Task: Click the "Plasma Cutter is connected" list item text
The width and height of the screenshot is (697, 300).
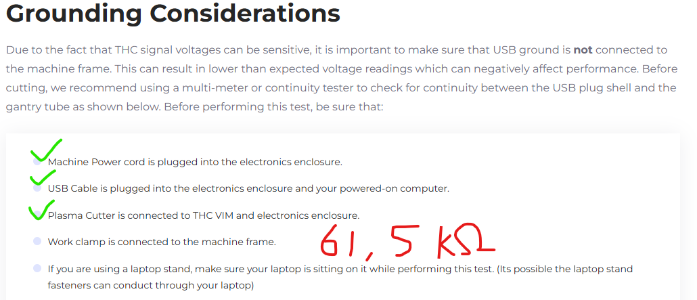Action: pos(203,215)
